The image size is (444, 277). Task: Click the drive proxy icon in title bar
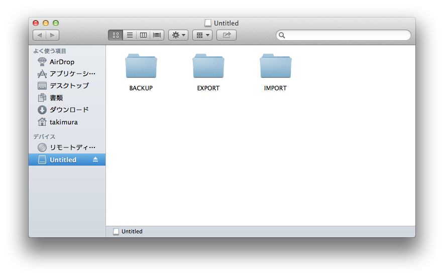coord(208,23)
